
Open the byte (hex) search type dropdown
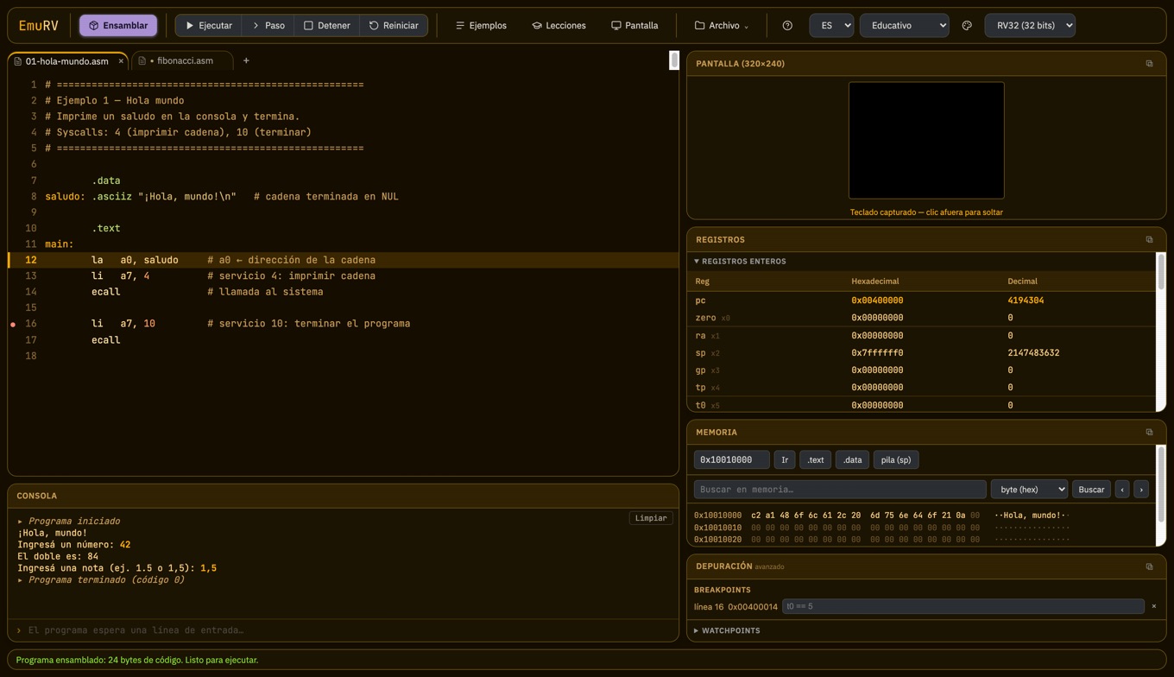click(x=1029, y=490)
